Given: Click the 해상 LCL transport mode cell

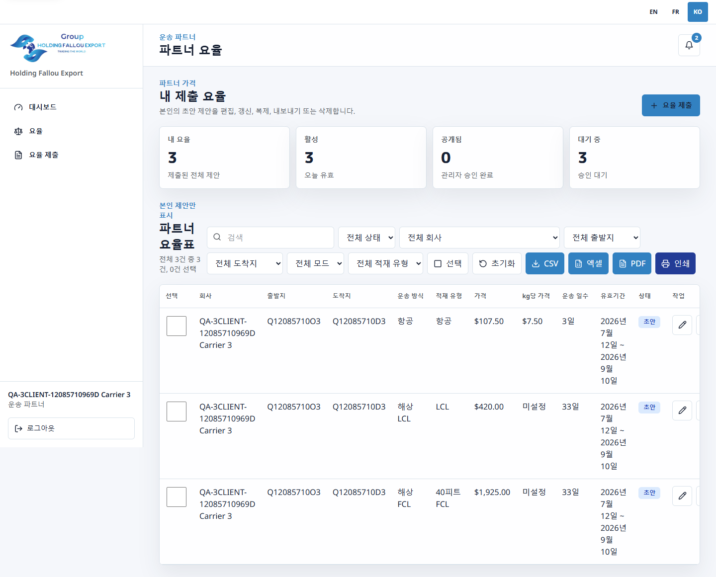Looking at the screenshot, I should (405, 412).
